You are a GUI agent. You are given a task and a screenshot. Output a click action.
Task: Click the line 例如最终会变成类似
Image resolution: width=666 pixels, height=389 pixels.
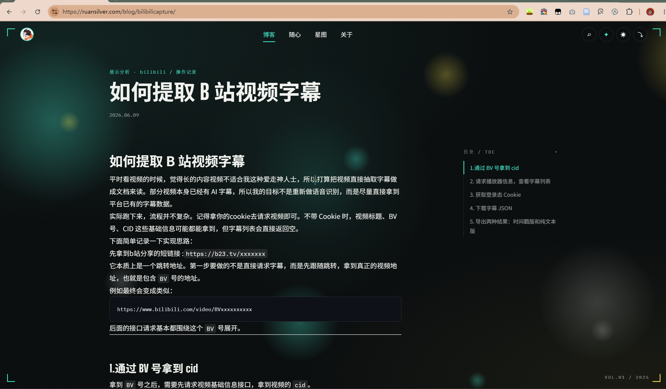[141, 291]
